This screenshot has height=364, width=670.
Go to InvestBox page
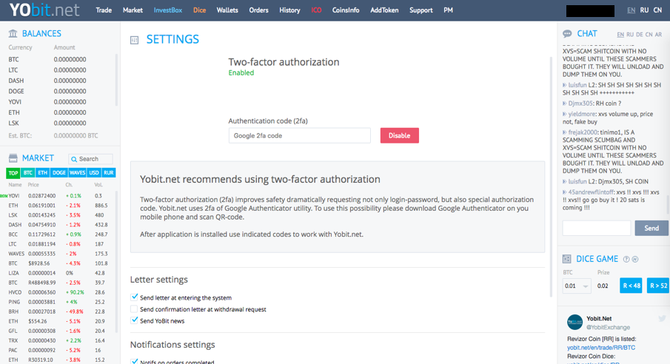click(168, 10)
